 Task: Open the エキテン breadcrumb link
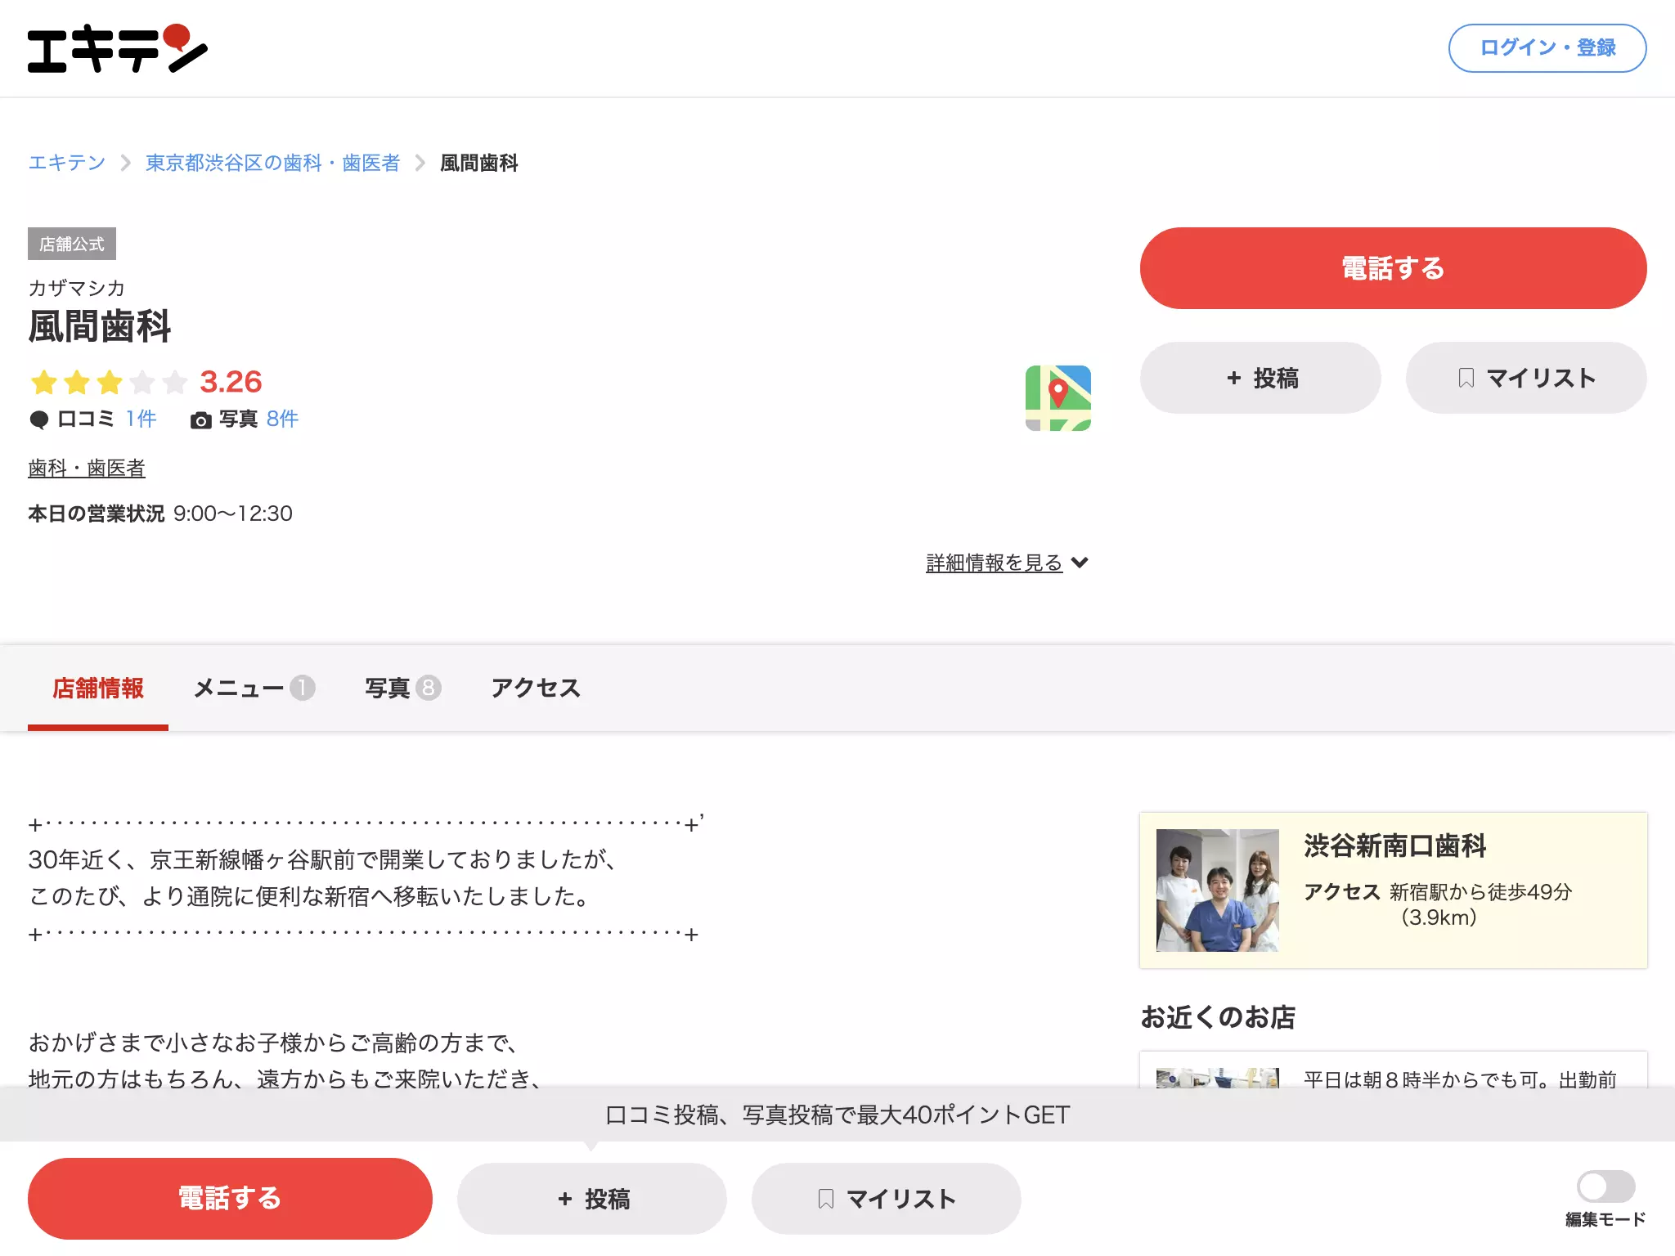tap(67, 163)
